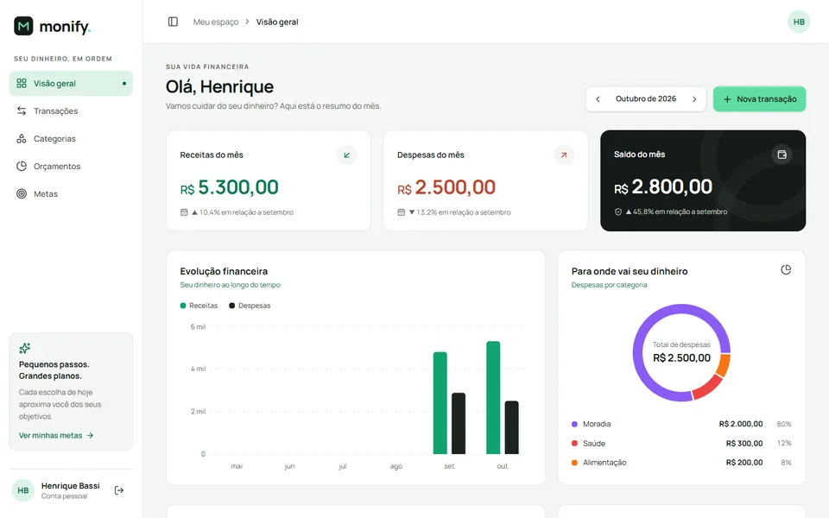Click the 45,8% em relação a setembro text
829x518 pixels.
pyautogui.click(x=677, y=212)
